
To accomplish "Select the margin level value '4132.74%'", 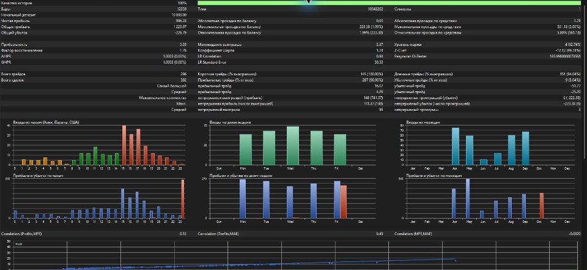I will 573,45.
